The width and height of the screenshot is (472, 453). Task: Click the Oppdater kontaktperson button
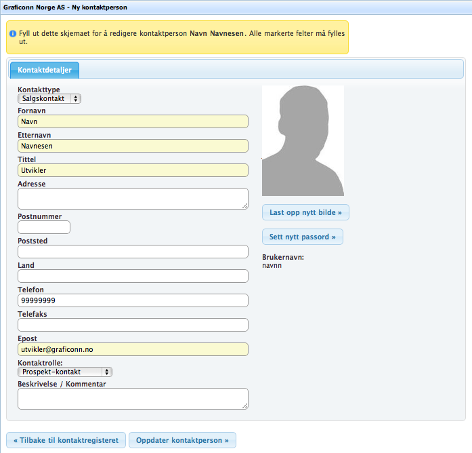coord(182,440)
